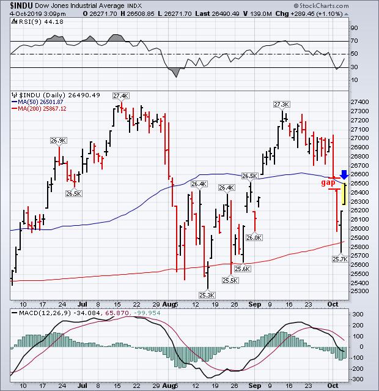Viewport: 379px width, 391px height.
Task: Click the bar-chart icon before $INDU (Daily)
Action: (14, 95)
